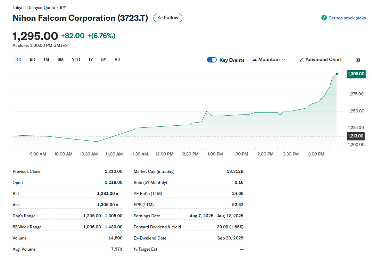Click the 1,305.00 current price chart label
372x260 pixels.
coord(356,74)
